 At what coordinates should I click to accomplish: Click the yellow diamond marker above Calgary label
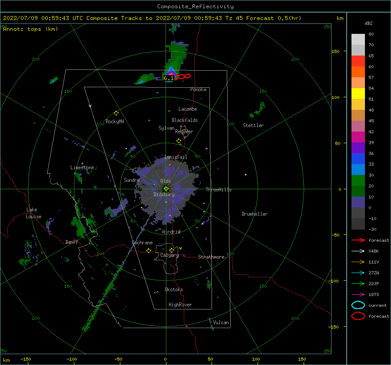tap(172, 250)
